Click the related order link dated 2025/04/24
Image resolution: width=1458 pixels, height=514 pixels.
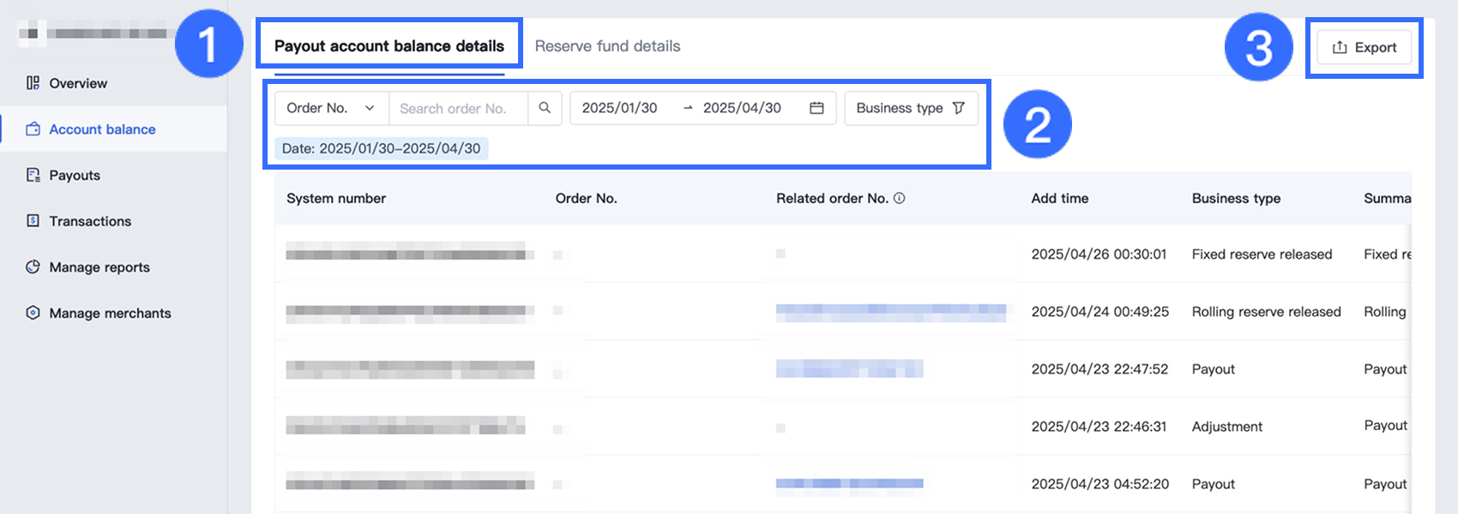click(890, 312)
